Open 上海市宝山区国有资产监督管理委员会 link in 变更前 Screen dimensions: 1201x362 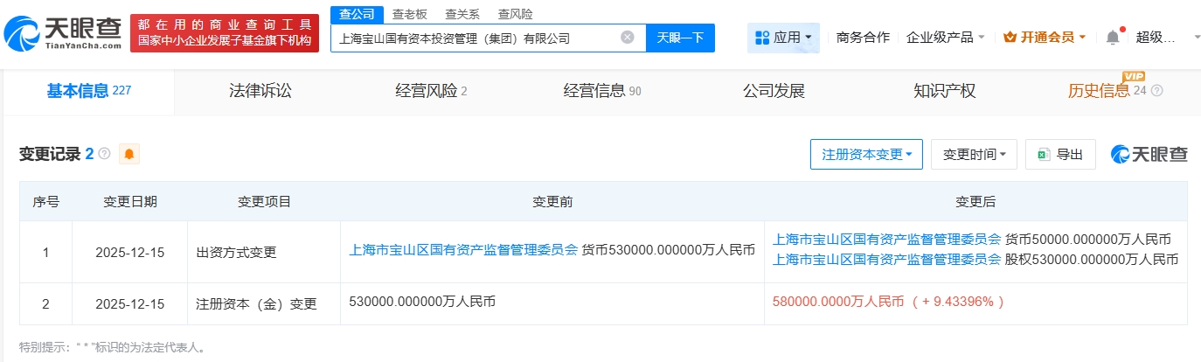[x=463, y=249]
